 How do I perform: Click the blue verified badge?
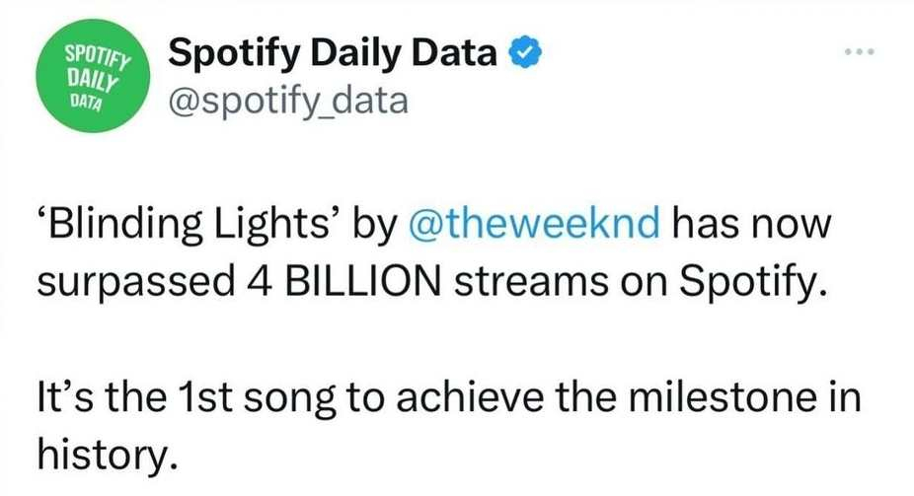520,51
